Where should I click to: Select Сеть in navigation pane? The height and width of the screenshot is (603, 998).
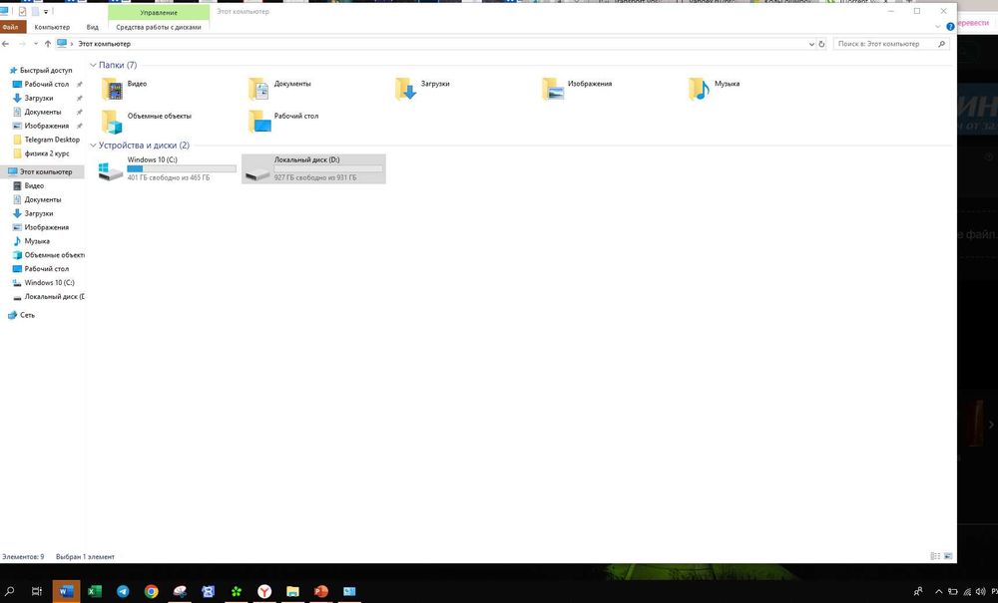point(27,315)
